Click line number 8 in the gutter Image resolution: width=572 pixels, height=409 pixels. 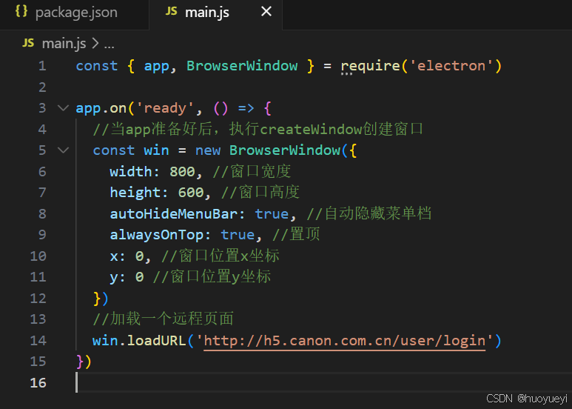(x=42, y=213)
